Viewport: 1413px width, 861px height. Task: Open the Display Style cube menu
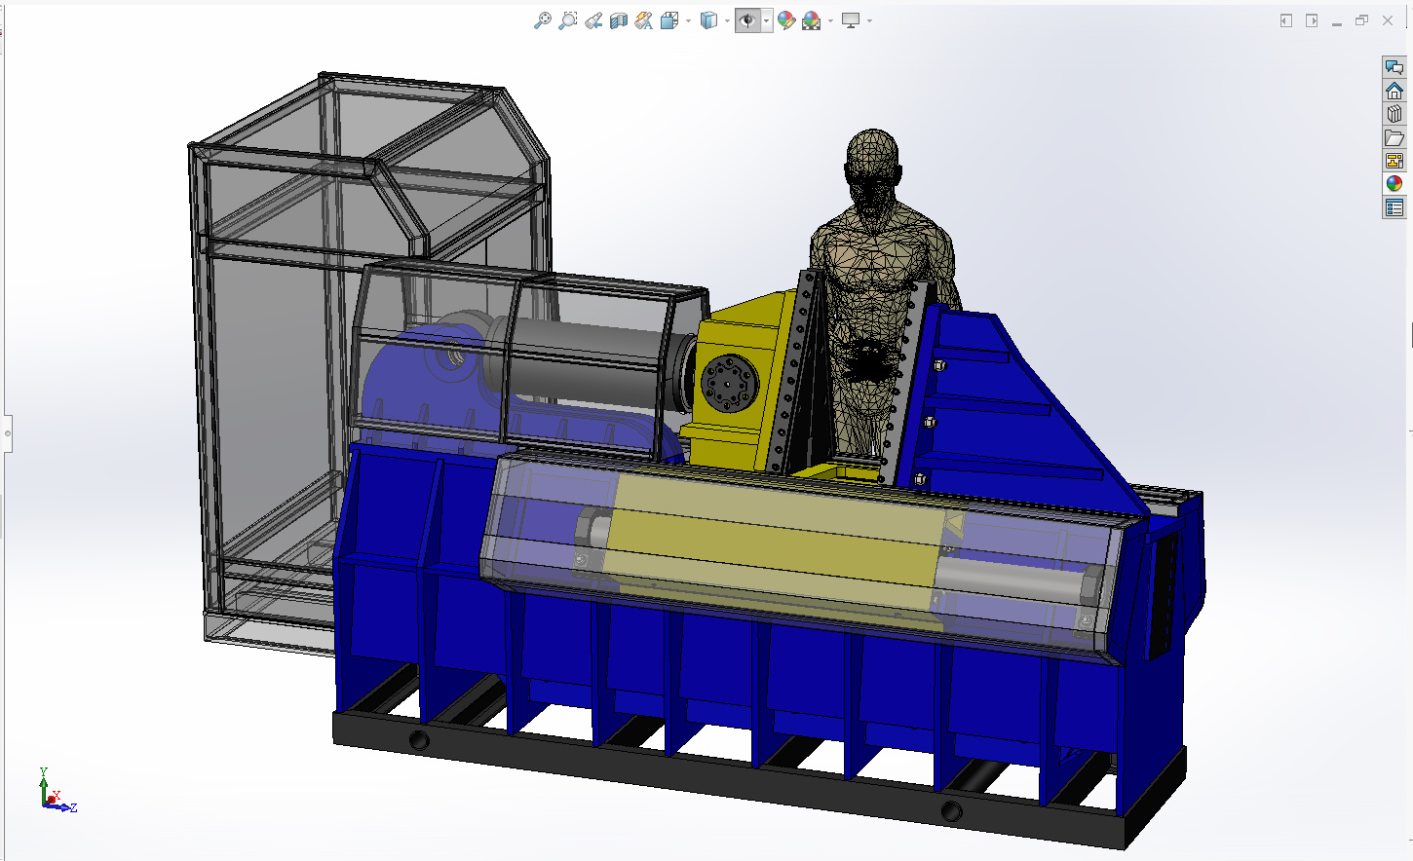(x=709, y=20)
